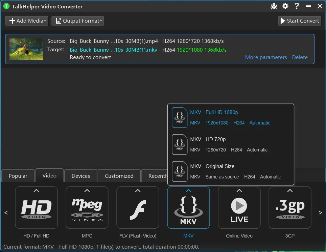Screen dimensions: 326x252
Task: Select the MPG video format icon
Action: [x=87, y=207]
